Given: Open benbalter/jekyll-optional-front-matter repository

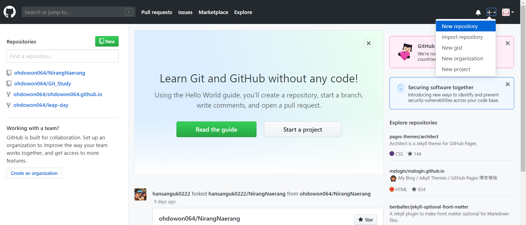Looking at the screenshot, I should [x=429, y=207].
